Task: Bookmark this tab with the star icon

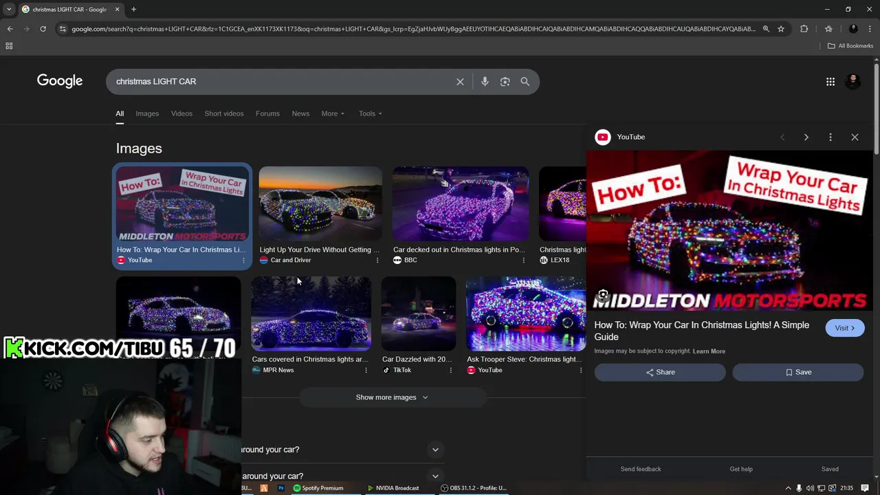Action: pos(781,29)
